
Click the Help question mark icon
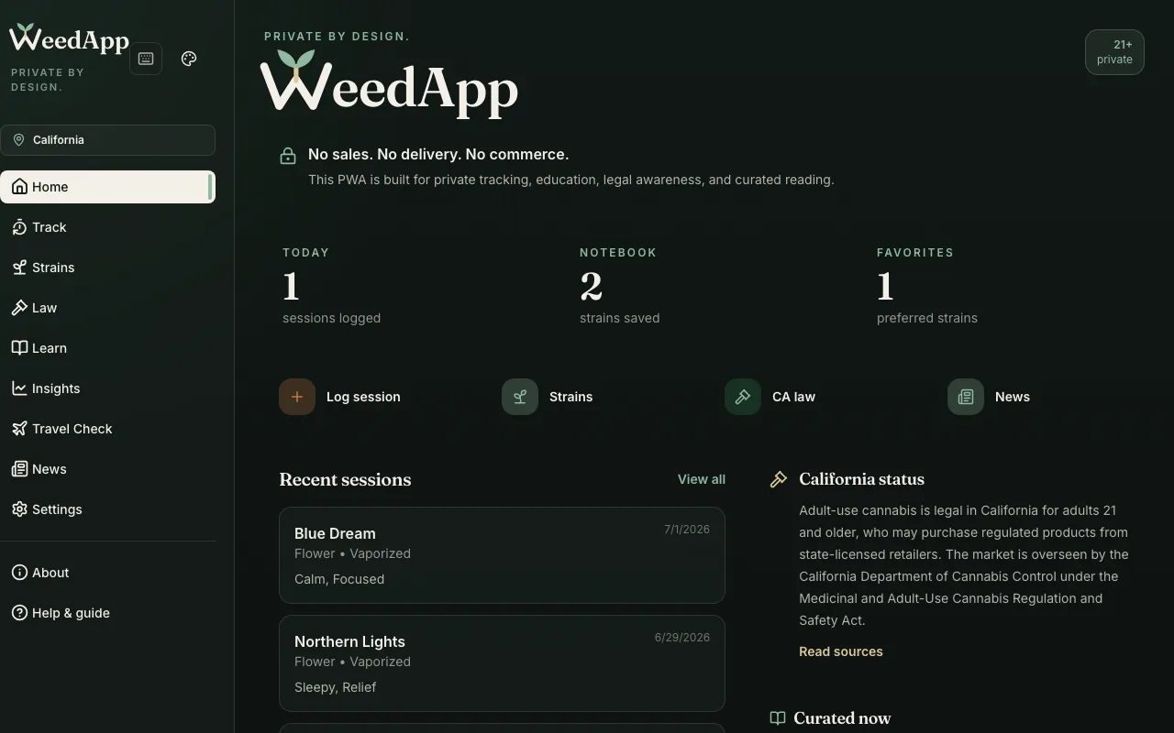point(19,613)
